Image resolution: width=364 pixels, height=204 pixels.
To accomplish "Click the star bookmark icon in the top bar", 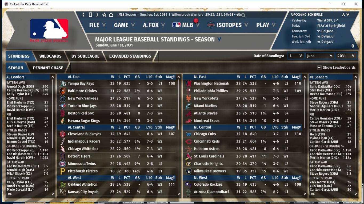I will (x=104, y=15).
